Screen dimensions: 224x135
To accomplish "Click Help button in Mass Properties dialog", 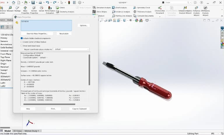I will (28, 109).
